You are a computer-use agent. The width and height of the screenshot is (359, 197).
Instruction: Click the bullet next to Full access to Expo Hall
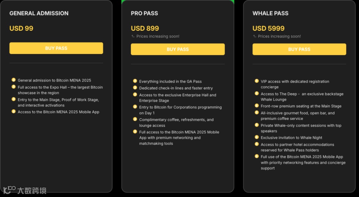pos(14,87)
